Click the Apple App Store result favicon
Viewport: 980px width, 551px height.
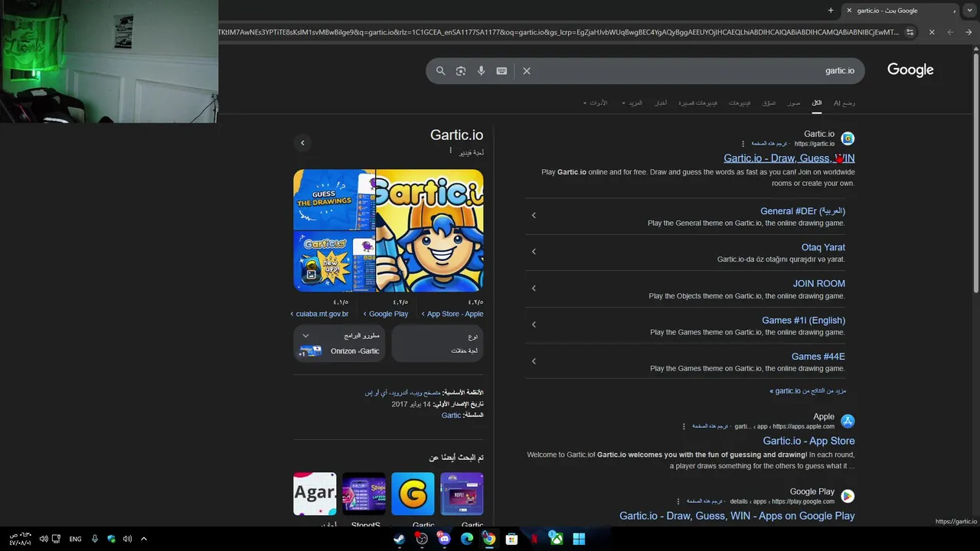click(x=848, y=421)
